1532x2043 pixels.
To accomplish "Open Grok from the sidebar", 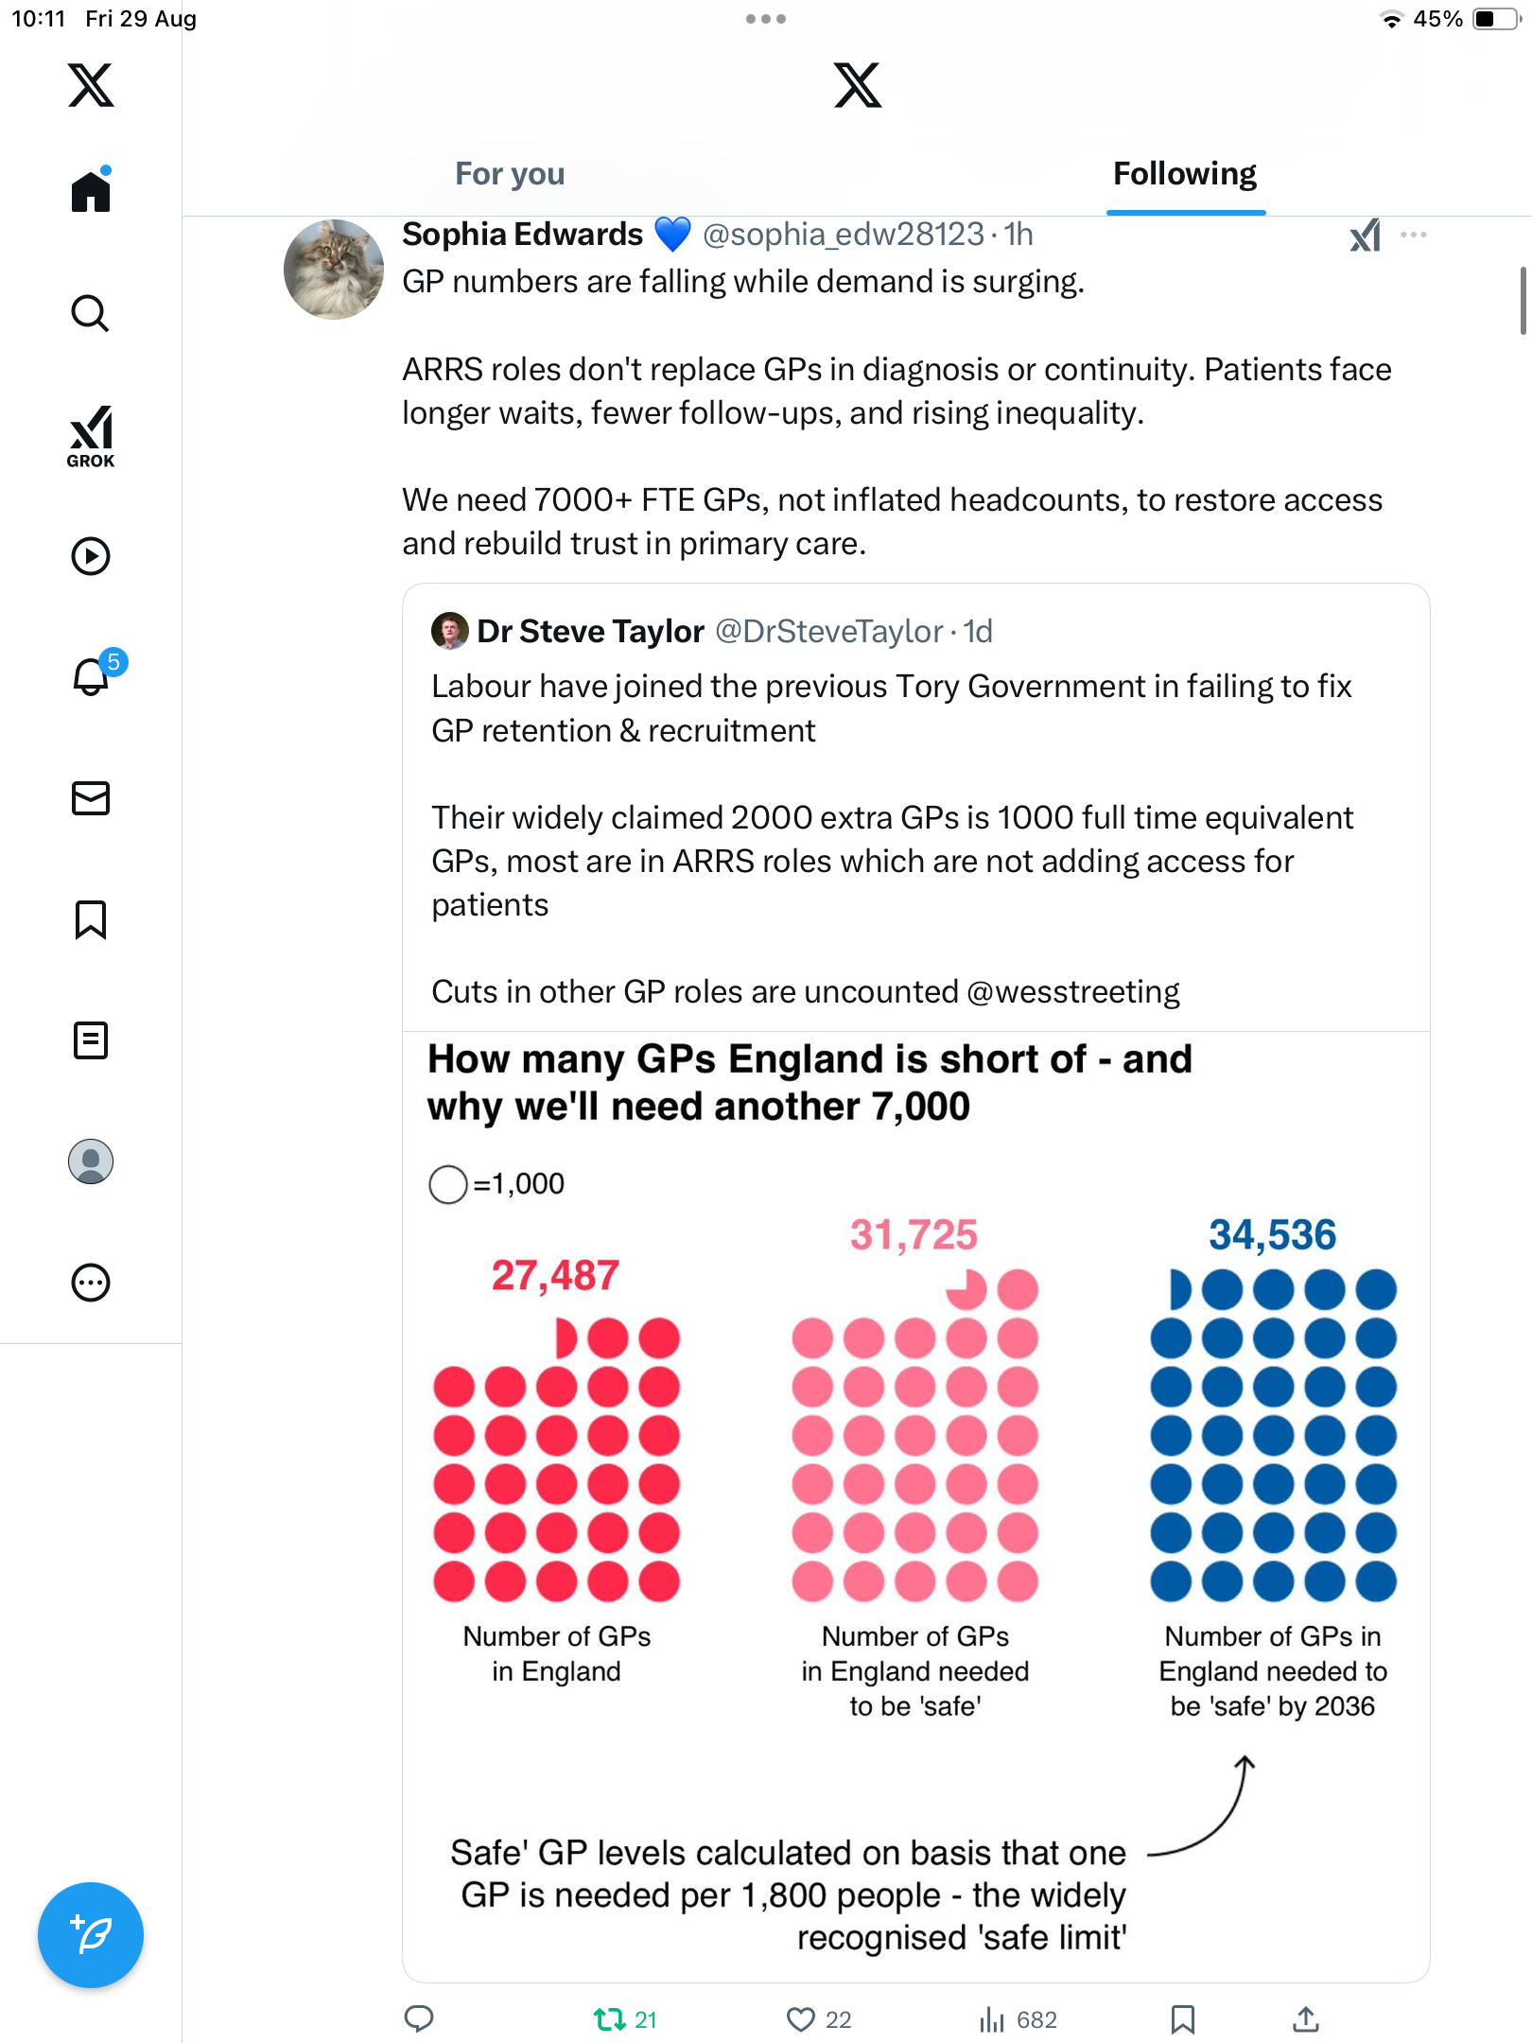I will pos(91,437).
